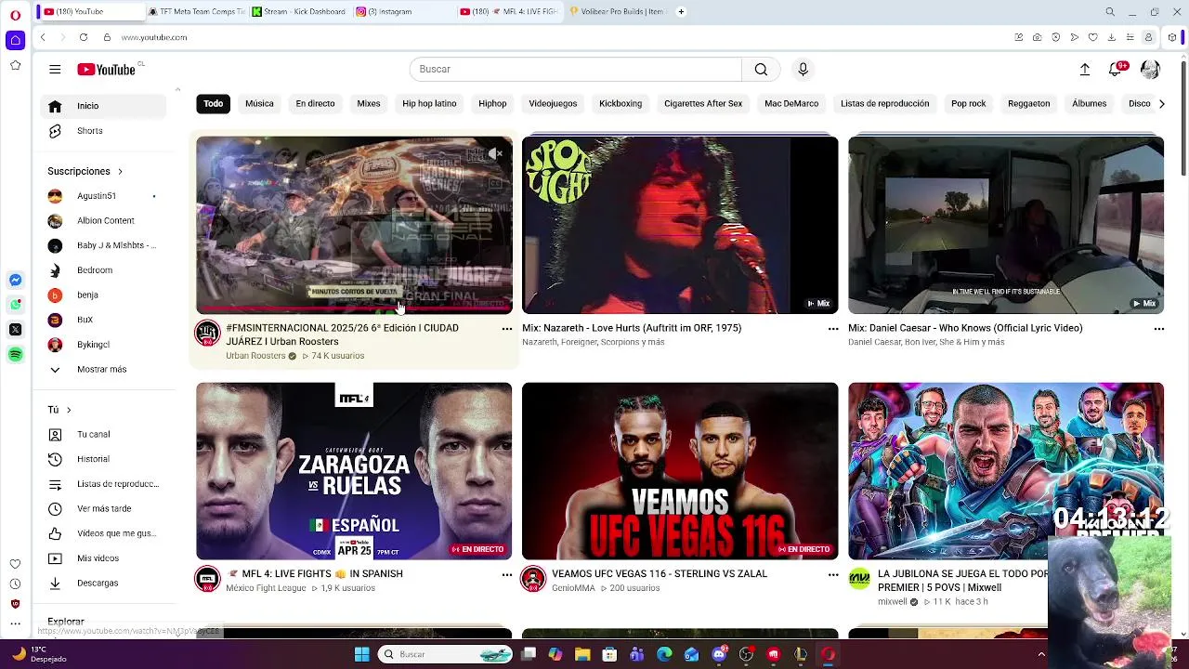
Task: Open Urban Roosters channel name link
Action: (x=255, y=356)
